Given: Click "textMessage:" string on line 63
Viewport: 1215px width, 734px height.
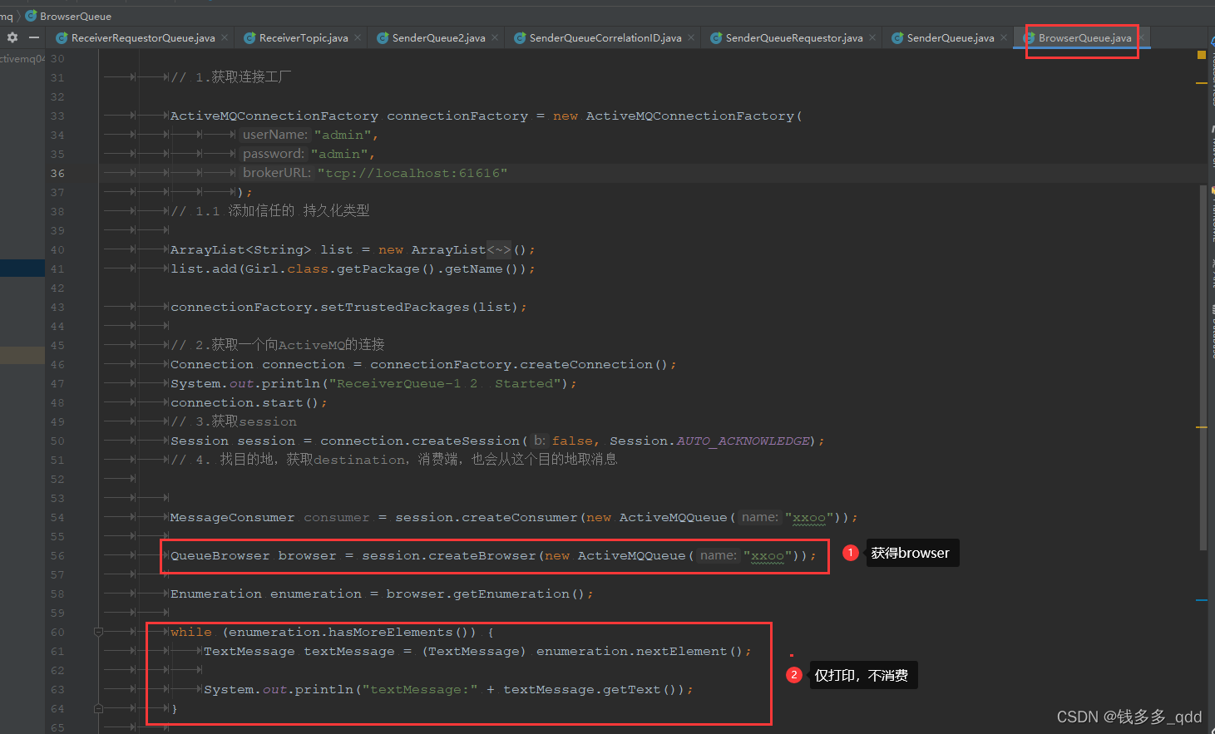Looking at the screenshot, I should [420, 690].
